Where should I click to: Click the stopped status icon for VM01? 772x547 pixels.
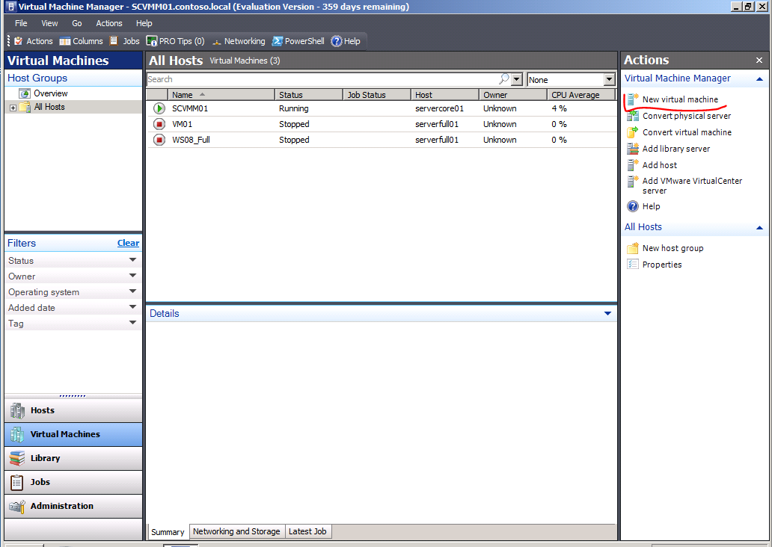(159, 124)
